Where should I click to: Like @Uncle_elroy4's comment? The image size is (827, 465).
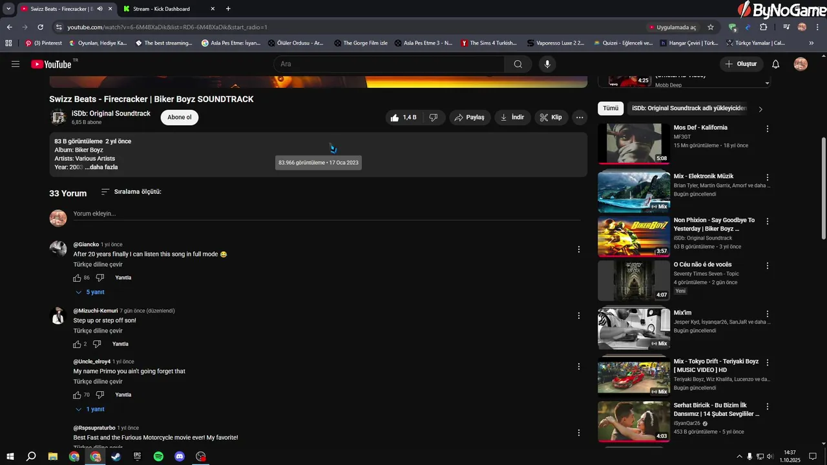[x=77, y=395]
